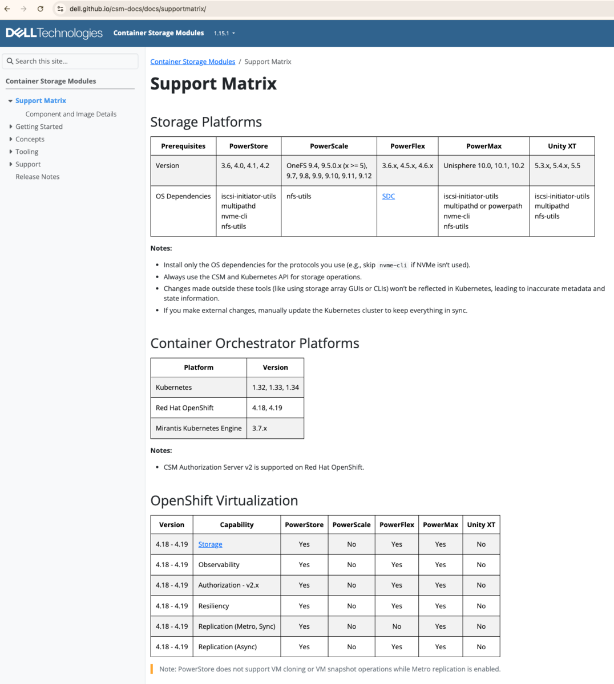Screen dimensions: 614x684
Task: Click the 'Authorization - v2.x' cell
Action: (x=237, y=585)
